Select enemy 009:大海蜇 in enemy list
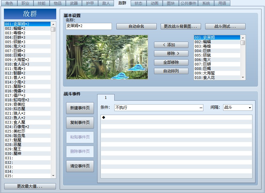 click(x=217, y=73)
